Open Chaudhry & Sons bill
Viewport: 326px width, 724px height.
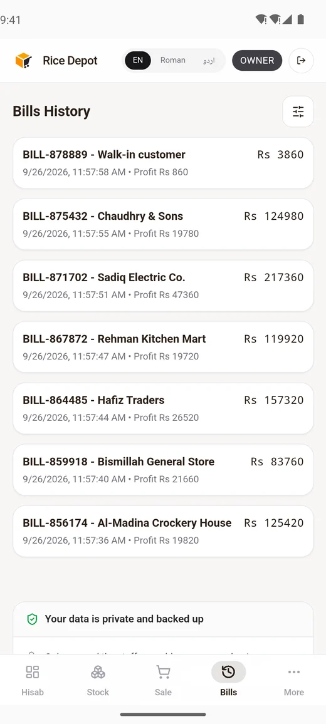click(x=163, y=224)
